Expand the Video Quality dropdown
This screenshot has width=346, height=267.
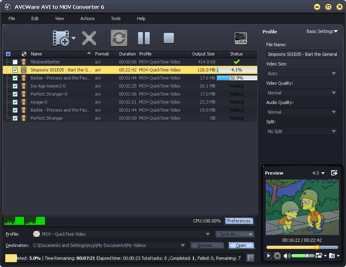pyautogui.click(x=302, y=93)
